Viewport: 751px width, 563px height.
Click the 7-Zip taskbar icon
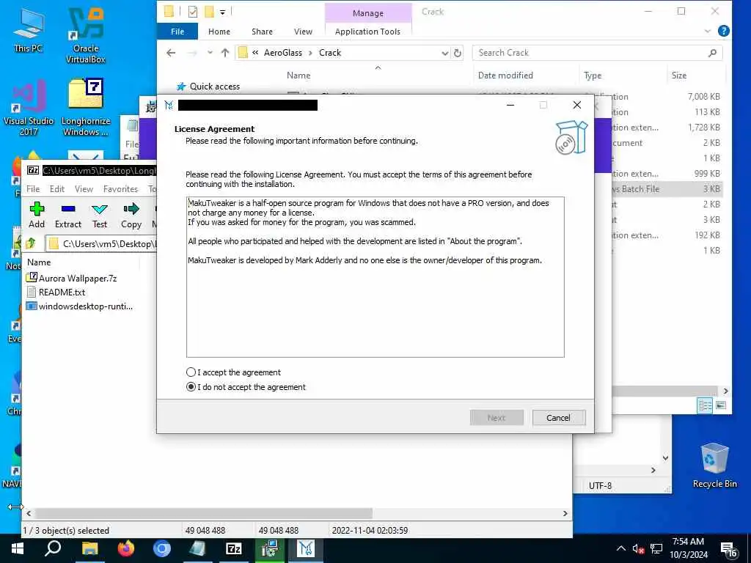coord(234,548)
